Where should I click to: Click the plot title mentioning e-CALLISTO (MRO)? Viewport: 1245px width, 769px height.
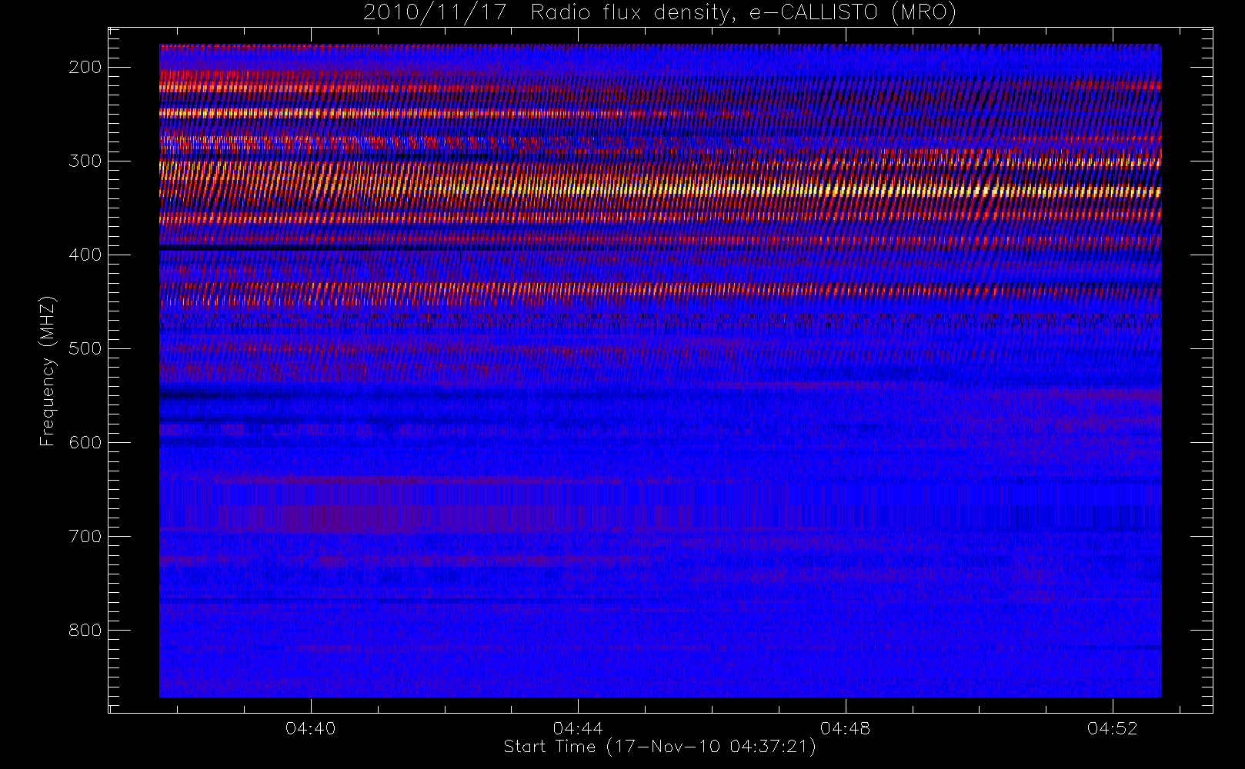pos(659,13)
